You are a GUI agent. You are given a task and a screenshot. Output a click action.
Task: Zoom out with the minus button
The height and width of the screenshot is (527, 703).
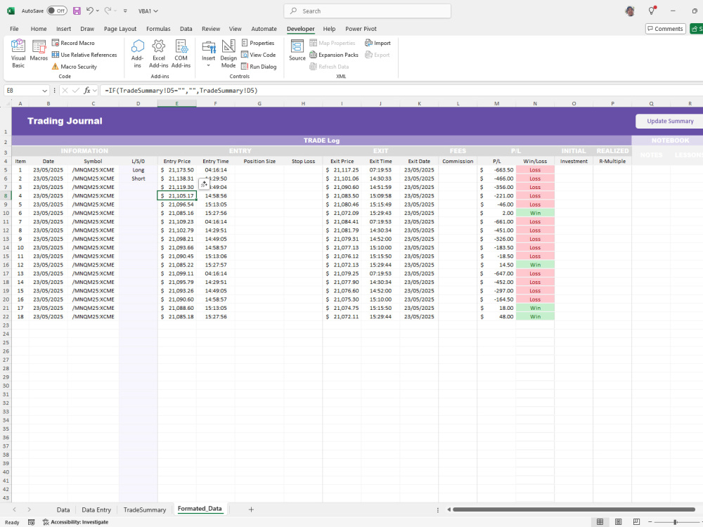(650, 522)
